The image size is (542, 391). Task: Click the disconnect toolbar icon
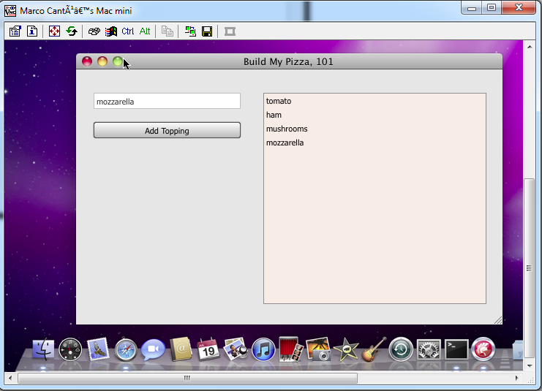point(230,31)
